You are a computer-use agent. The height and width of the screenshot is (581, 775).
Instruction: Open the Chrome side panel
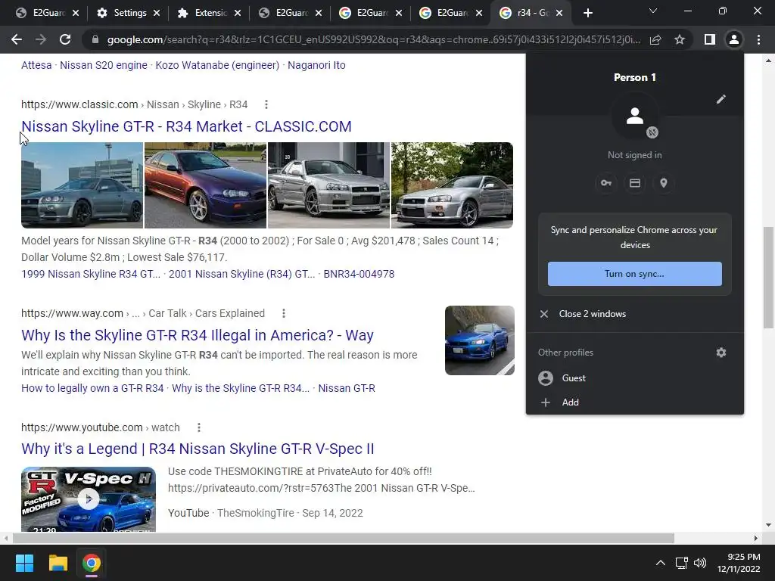pos(709,39)
